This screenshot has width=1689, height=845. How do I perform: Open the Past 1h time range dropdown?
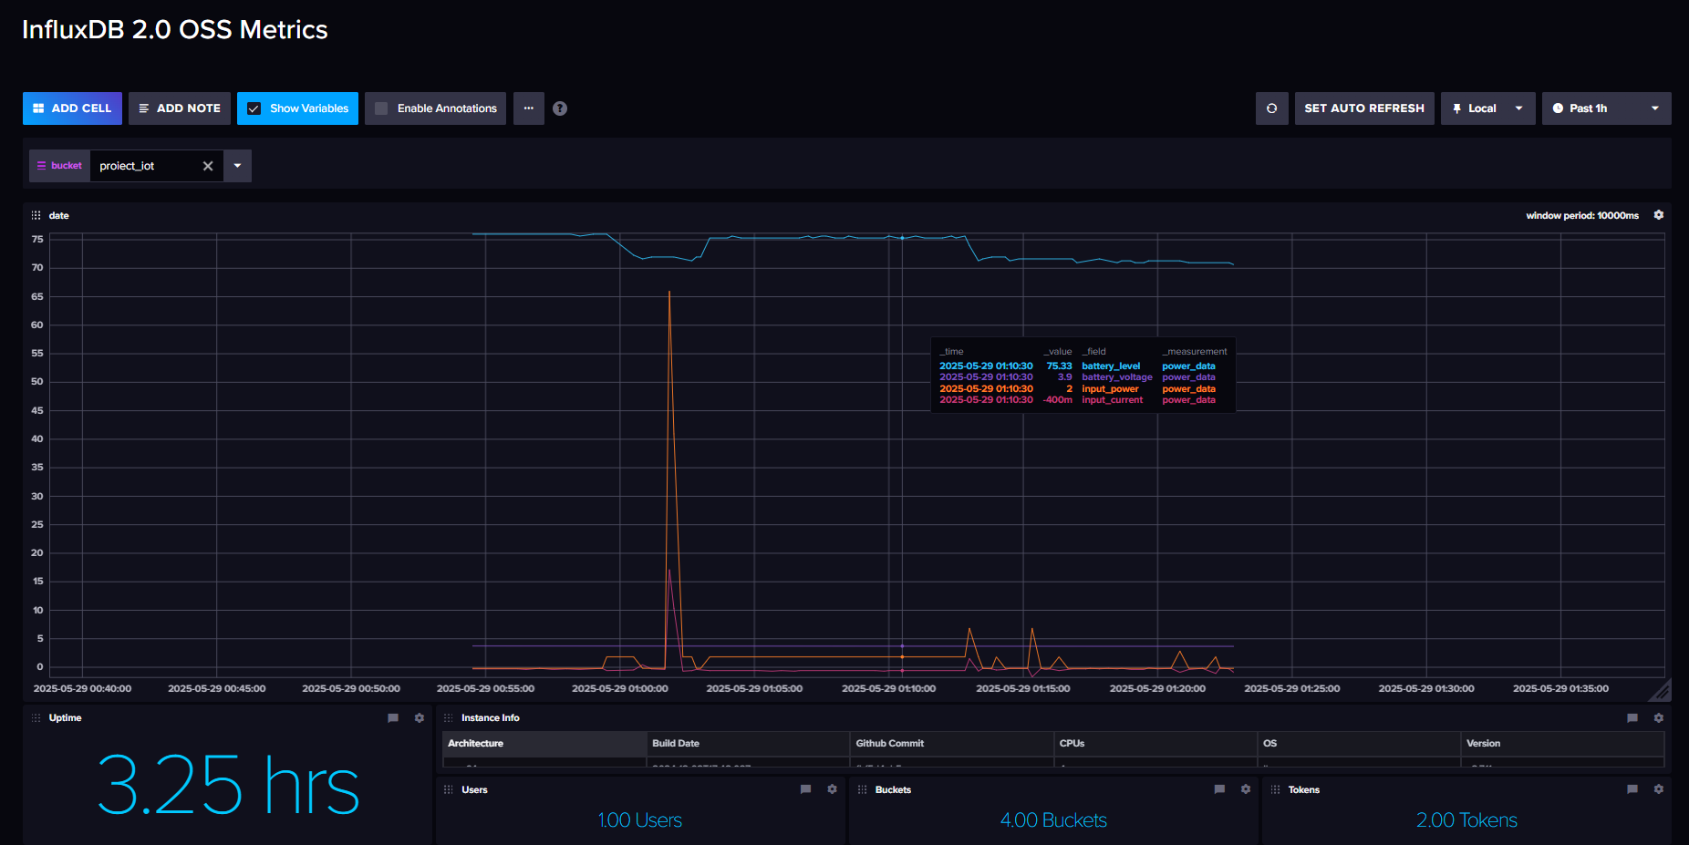[1607, 108]
